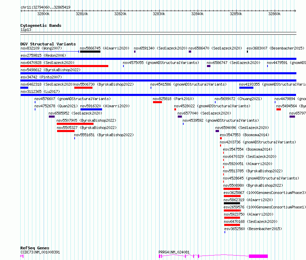Select the red nsv6470928 variant bar
Viewport: 306px width, 260px height.
[64, 66]
